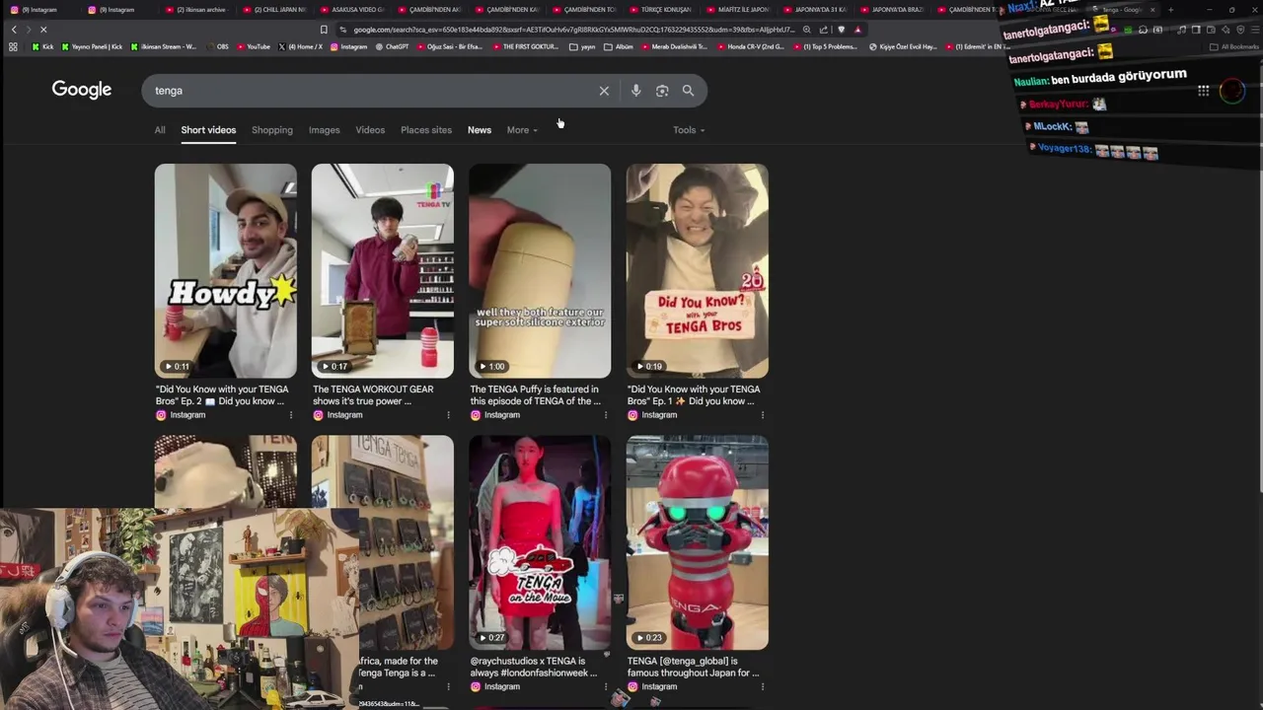Open the bookmarks bar apps grid icon
1263x710 pixels.
(x=13, y=46)
